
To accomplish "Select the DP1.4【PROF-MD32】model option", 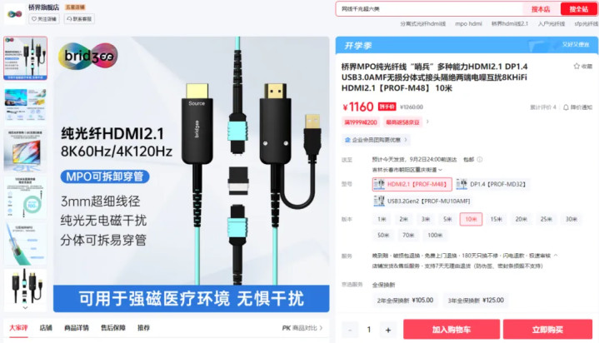I will [x=491, y=184].
